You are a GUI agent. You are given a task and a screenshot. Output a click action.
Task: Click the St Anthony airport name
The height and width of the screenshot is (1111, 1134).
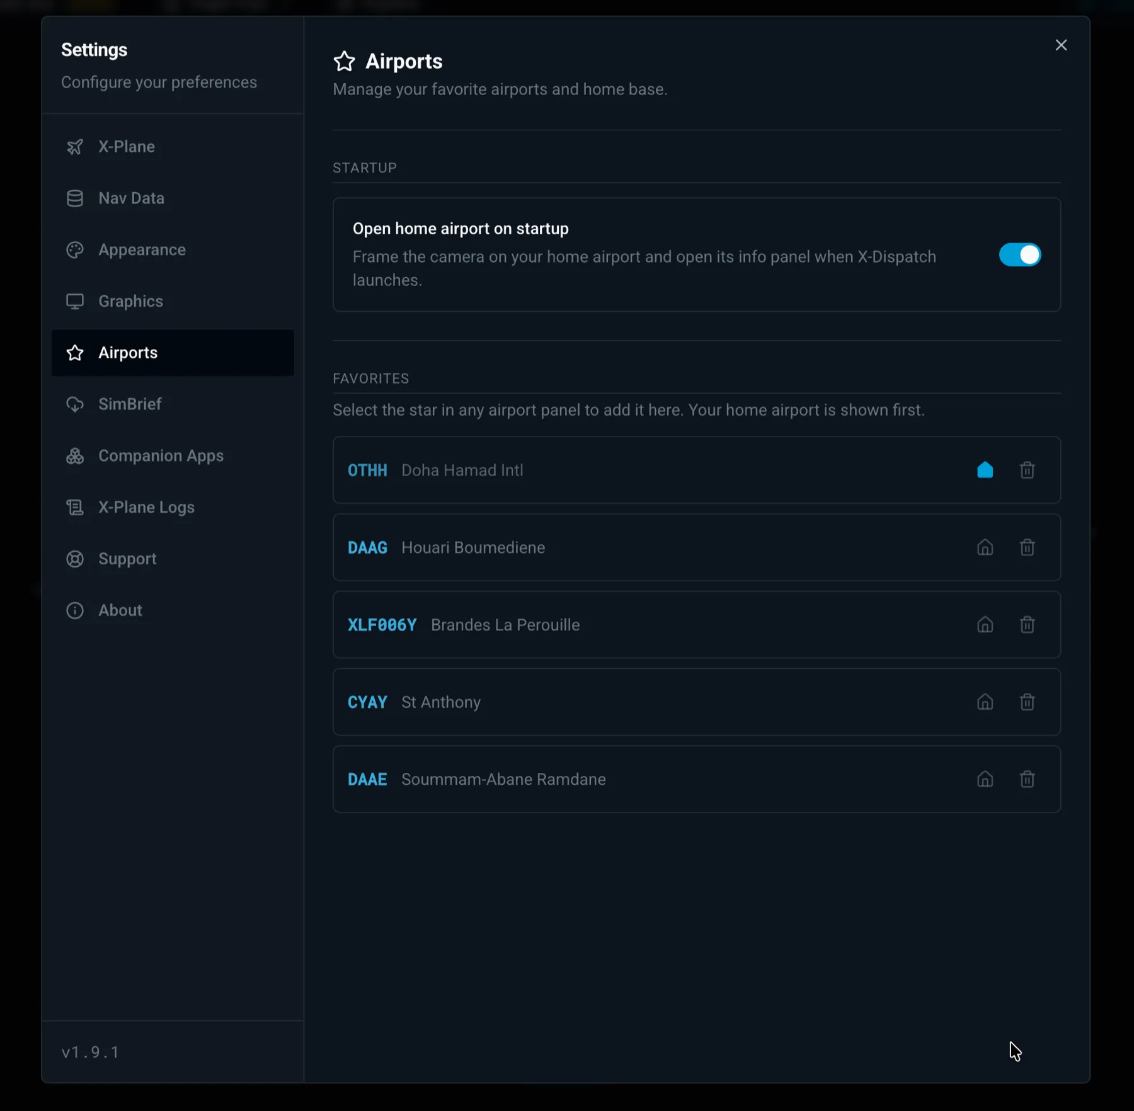click(441, 702)
